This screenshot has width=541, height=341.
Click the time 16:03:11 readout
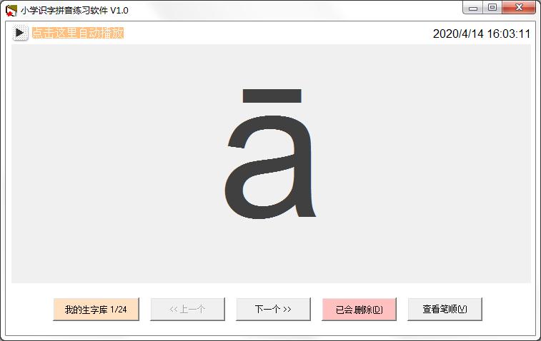tap(508, 34)
